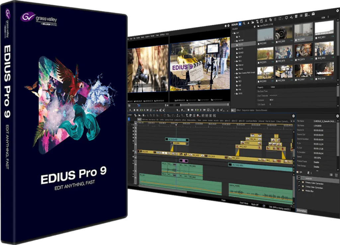Open the Settings menu in the menu bar
The width and height of the screenshot is (340, 245).
162,35
